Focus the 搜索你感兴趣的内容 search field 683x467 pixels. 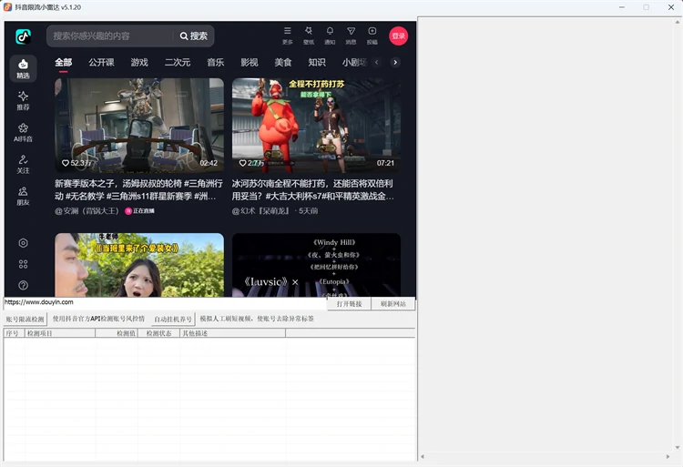coord(111,36)
